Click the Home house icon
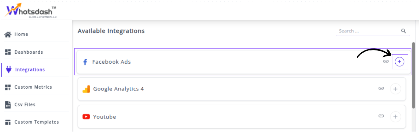This screenshot has height=134, width=420. coord(8,34)
